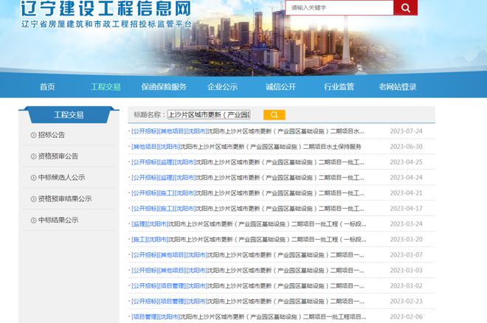487x323 pixels.
Task: Click the red search magnifier button
Action: pyautogui.click(x=405, y=7)
